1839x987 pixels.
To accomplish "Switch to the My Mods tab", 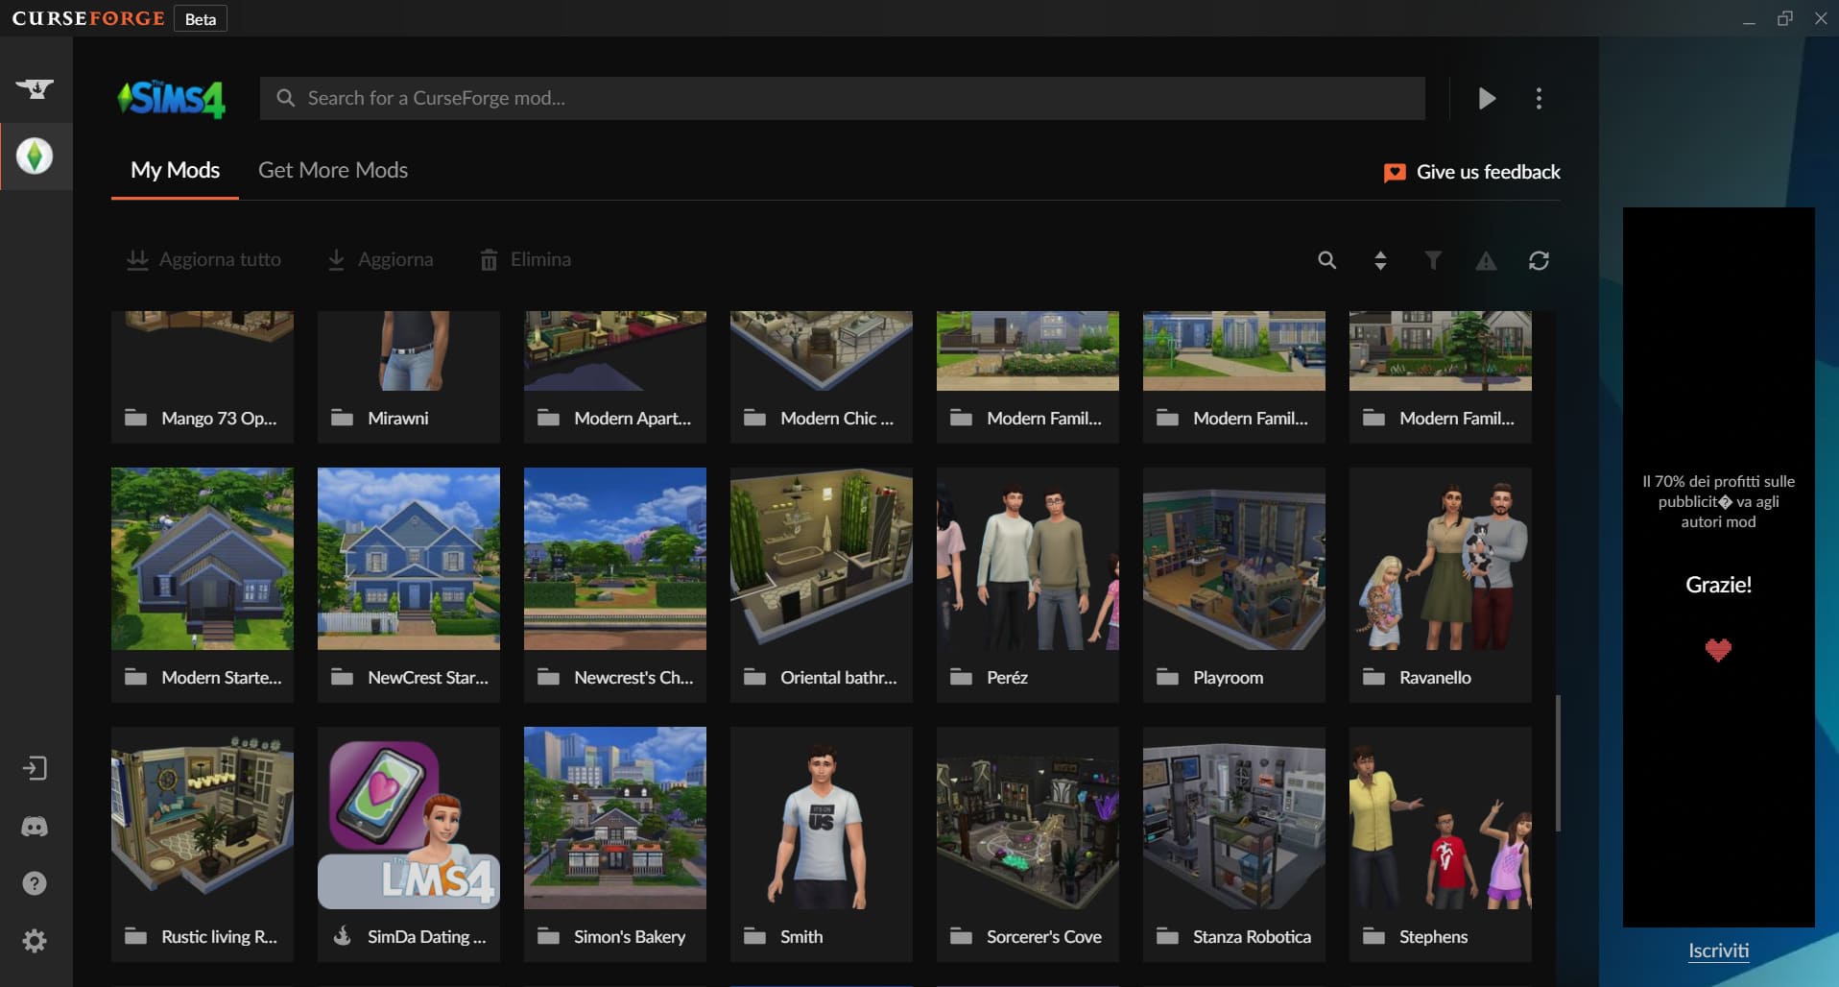I will [x=175, y=171].
